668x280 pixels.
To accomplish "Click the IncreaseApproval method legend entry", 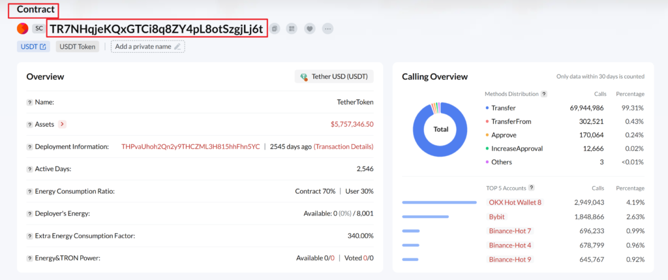I will point(514,149).
